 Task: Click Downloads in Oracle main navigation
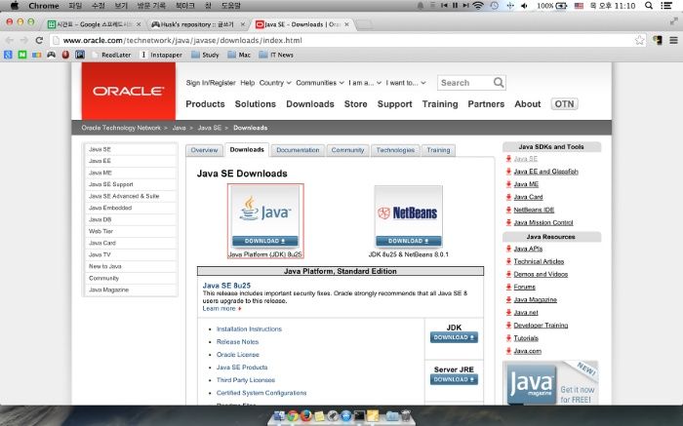point(310,104)
